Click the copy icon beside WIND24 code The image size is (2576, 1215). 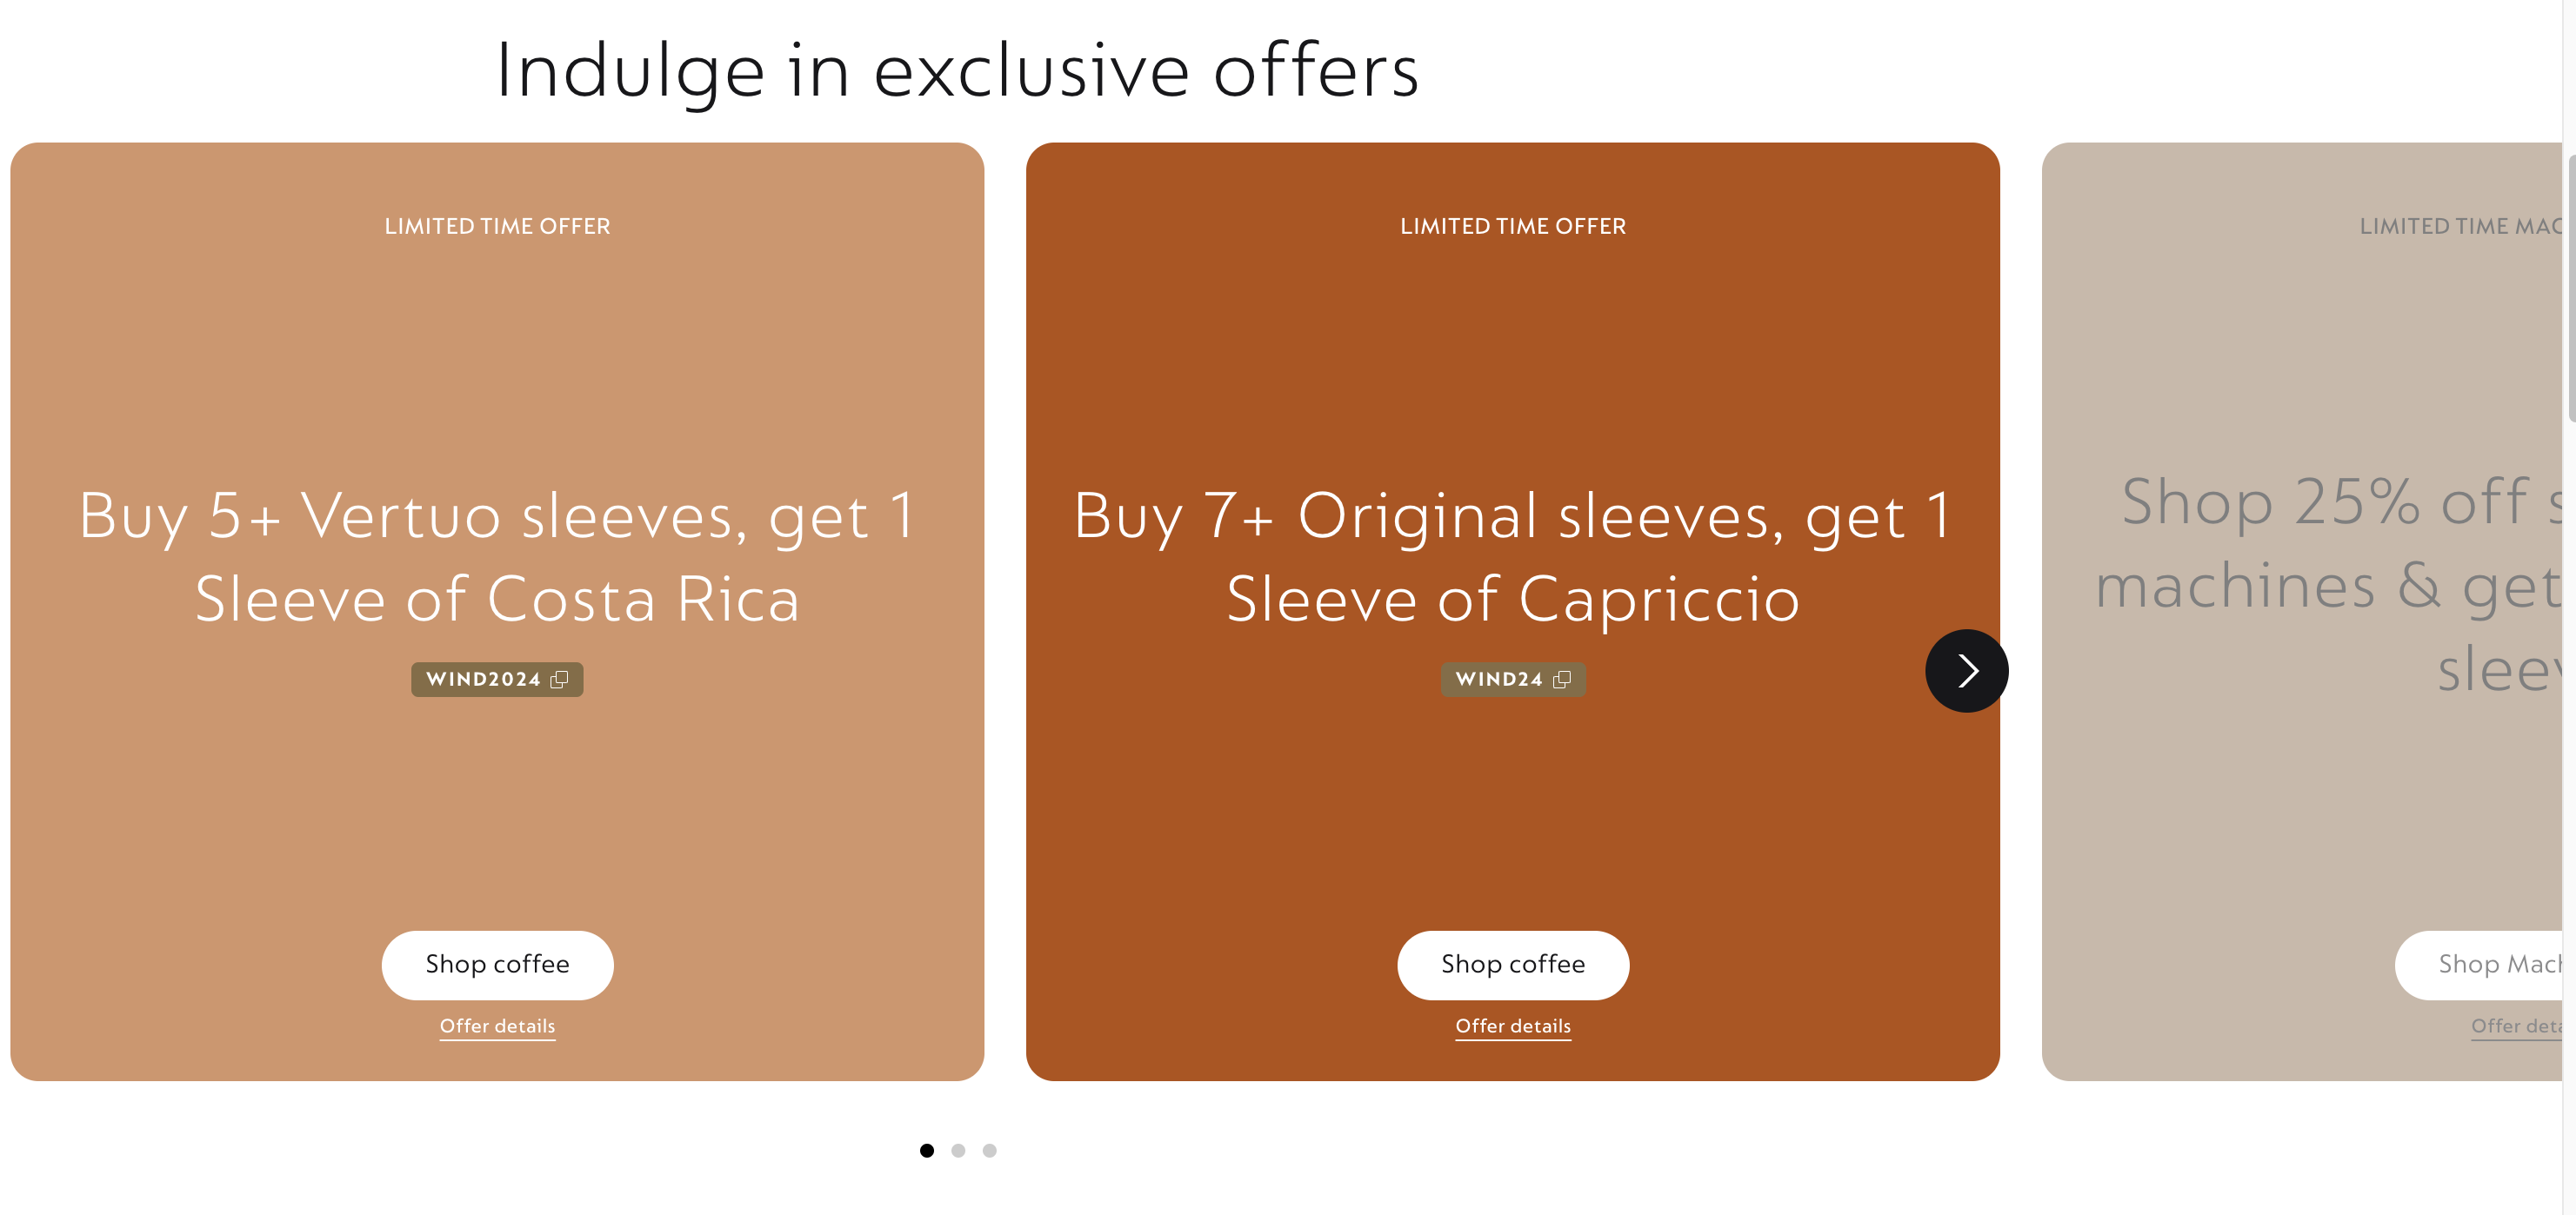click(x=1562, y=680)
